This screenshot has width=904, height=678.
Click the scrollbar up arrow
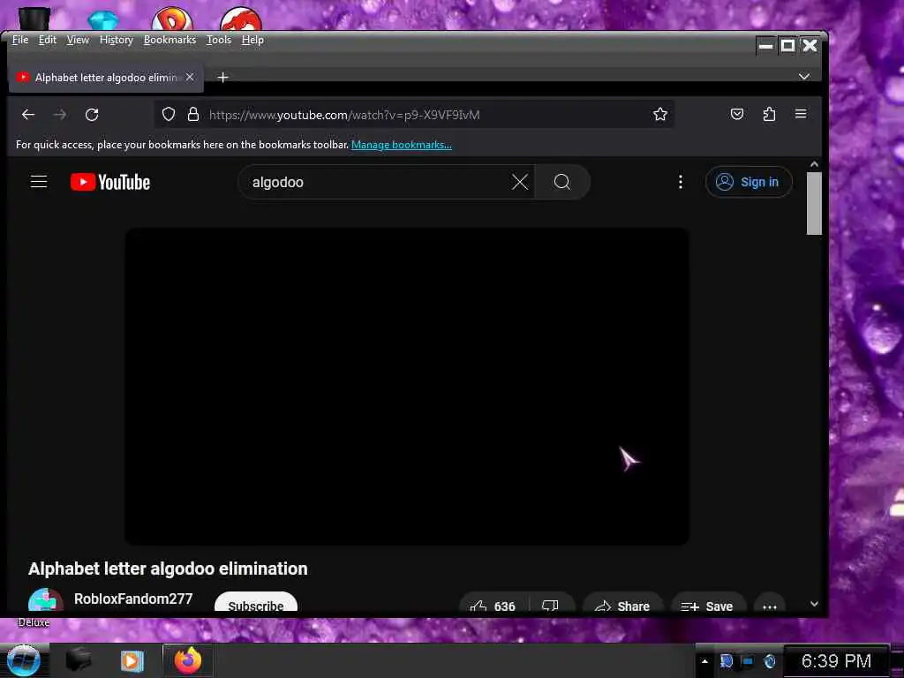click(x=813, y=164)
